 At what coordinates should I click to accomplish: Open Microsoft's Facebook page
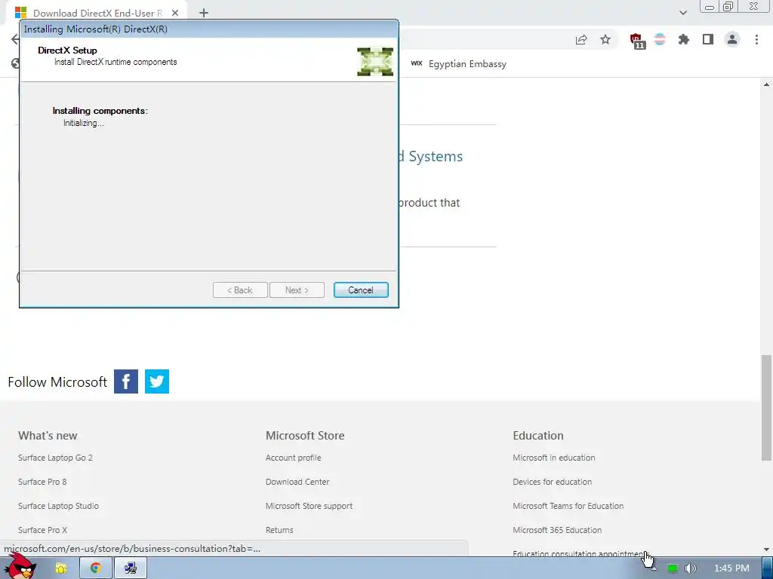coord(126,381)
